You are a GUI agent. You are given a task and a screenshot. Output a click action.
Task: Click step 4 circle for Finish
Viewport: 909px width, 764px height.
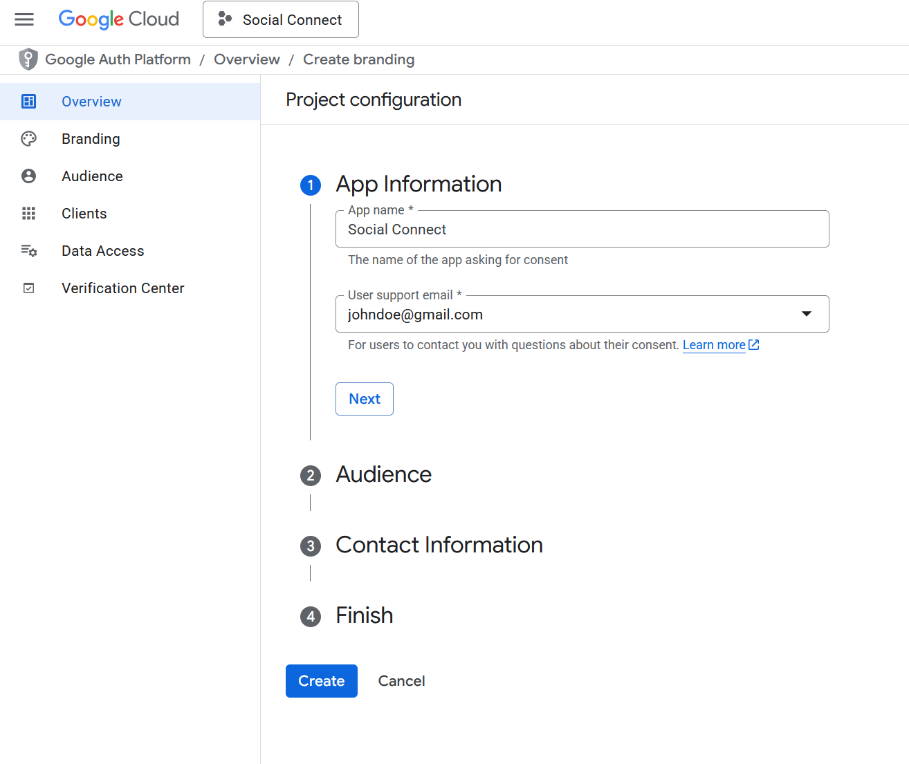(x=311, y=617)
